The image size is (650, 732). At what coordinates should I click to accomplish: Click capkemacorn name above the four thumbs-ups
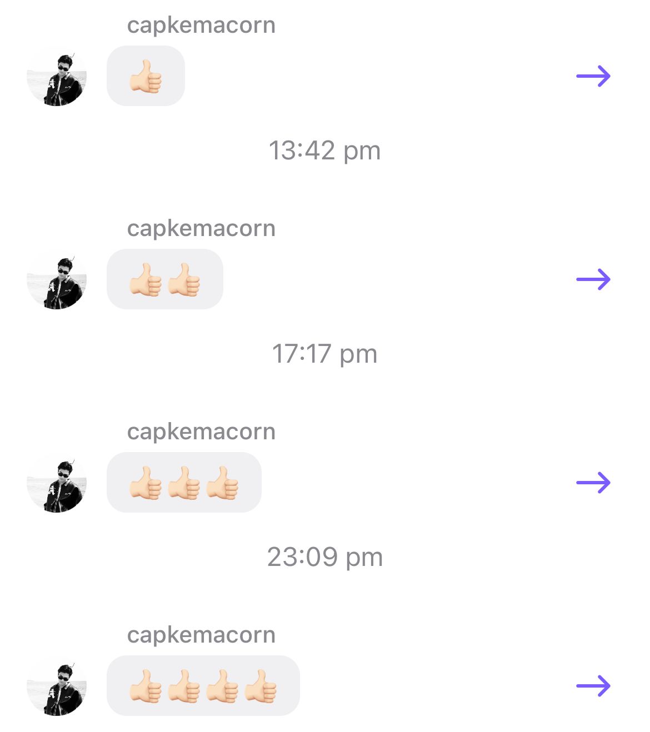201,635
